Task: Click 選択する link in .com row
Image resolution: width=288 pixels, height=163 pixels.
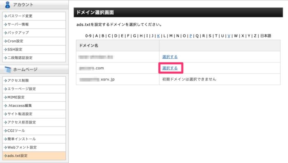Action: click(x=170, y=68)
